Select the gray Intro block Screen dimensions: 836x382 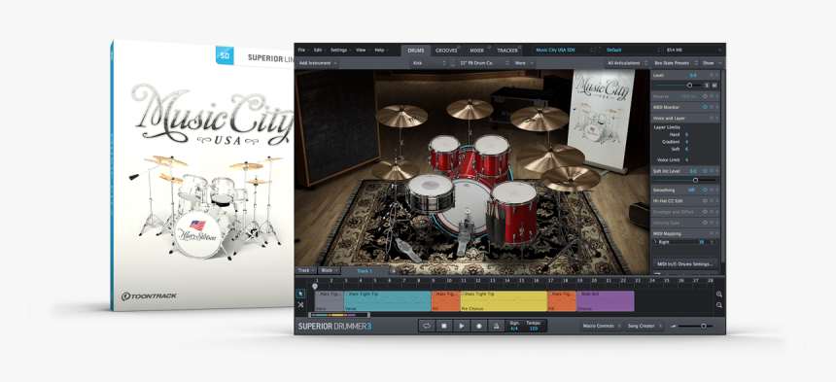[330, 301]
